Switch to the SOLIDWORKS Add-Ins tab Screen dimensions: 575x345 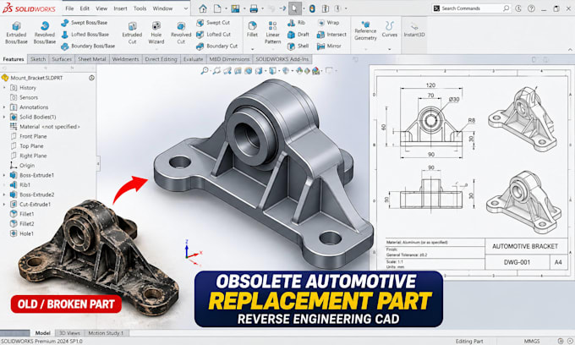click(282, 59)
